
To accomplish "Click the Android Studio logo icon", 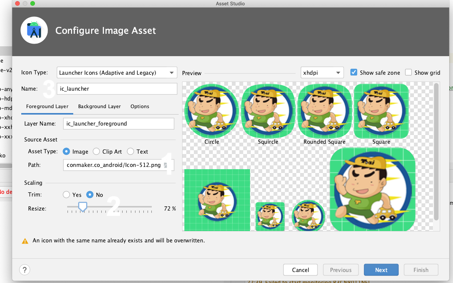I will coord(34,30).
